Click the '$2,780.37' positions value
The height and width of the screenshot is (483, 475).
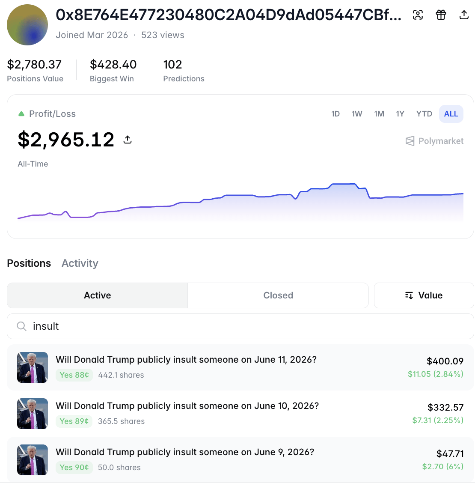[34, 64]
